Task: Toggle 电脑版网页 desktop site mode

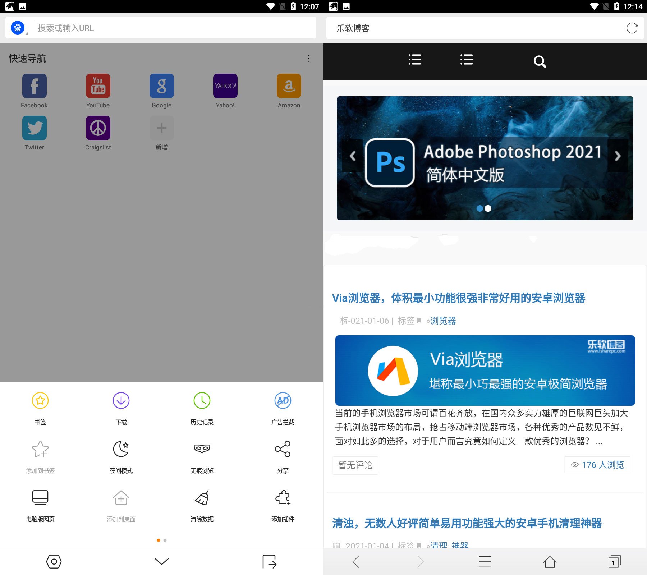Action: pyautogui.click(x=40, y=506)
